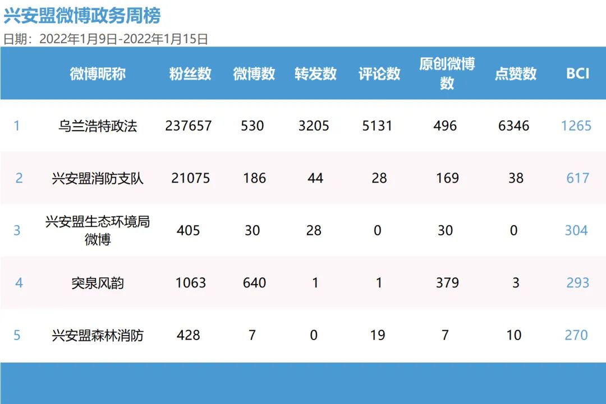The image size is (606, 404).
Task: Click BCI value 293
Action: click(x=578, y=283)
